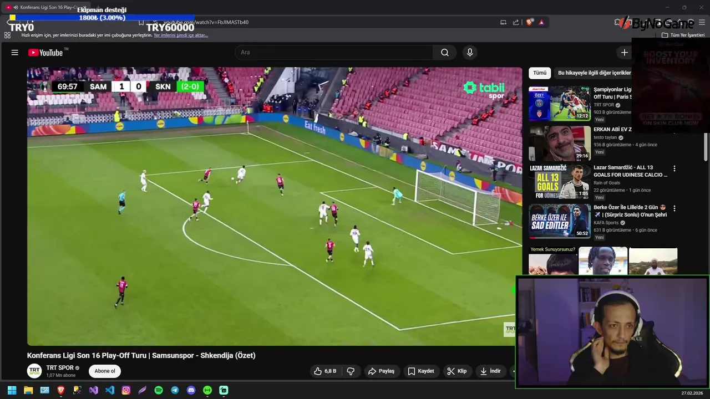Image resolution: width=710 pixels, height=399 pixels.
Task: Select the Tümü filter chip
Action: (540, 73)
